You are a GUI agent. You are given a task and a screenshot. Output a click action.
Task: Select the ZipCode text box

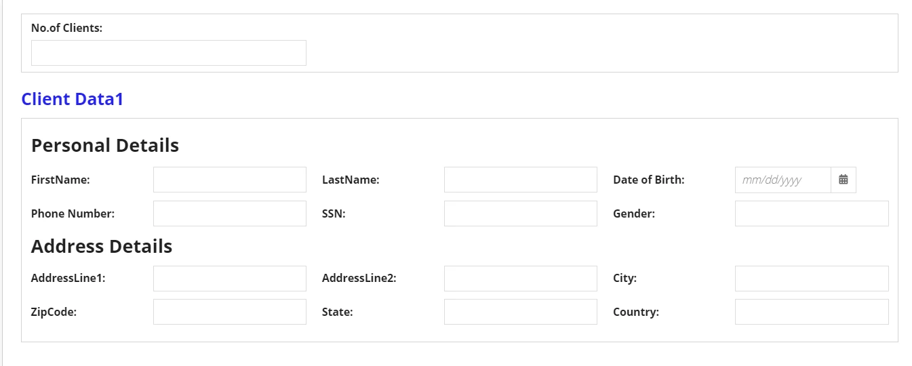click(230, 312)
